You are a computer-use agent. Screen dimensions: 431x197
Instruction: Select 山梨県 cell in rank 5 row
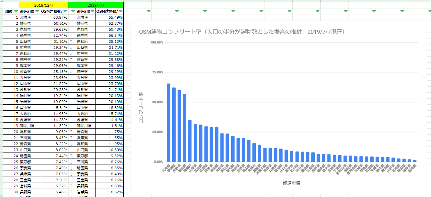coord(29,41)
